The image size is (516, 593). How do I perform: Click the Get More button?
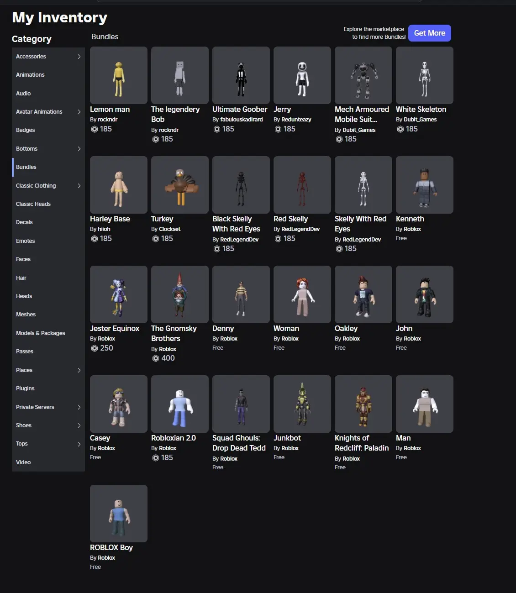430,33
